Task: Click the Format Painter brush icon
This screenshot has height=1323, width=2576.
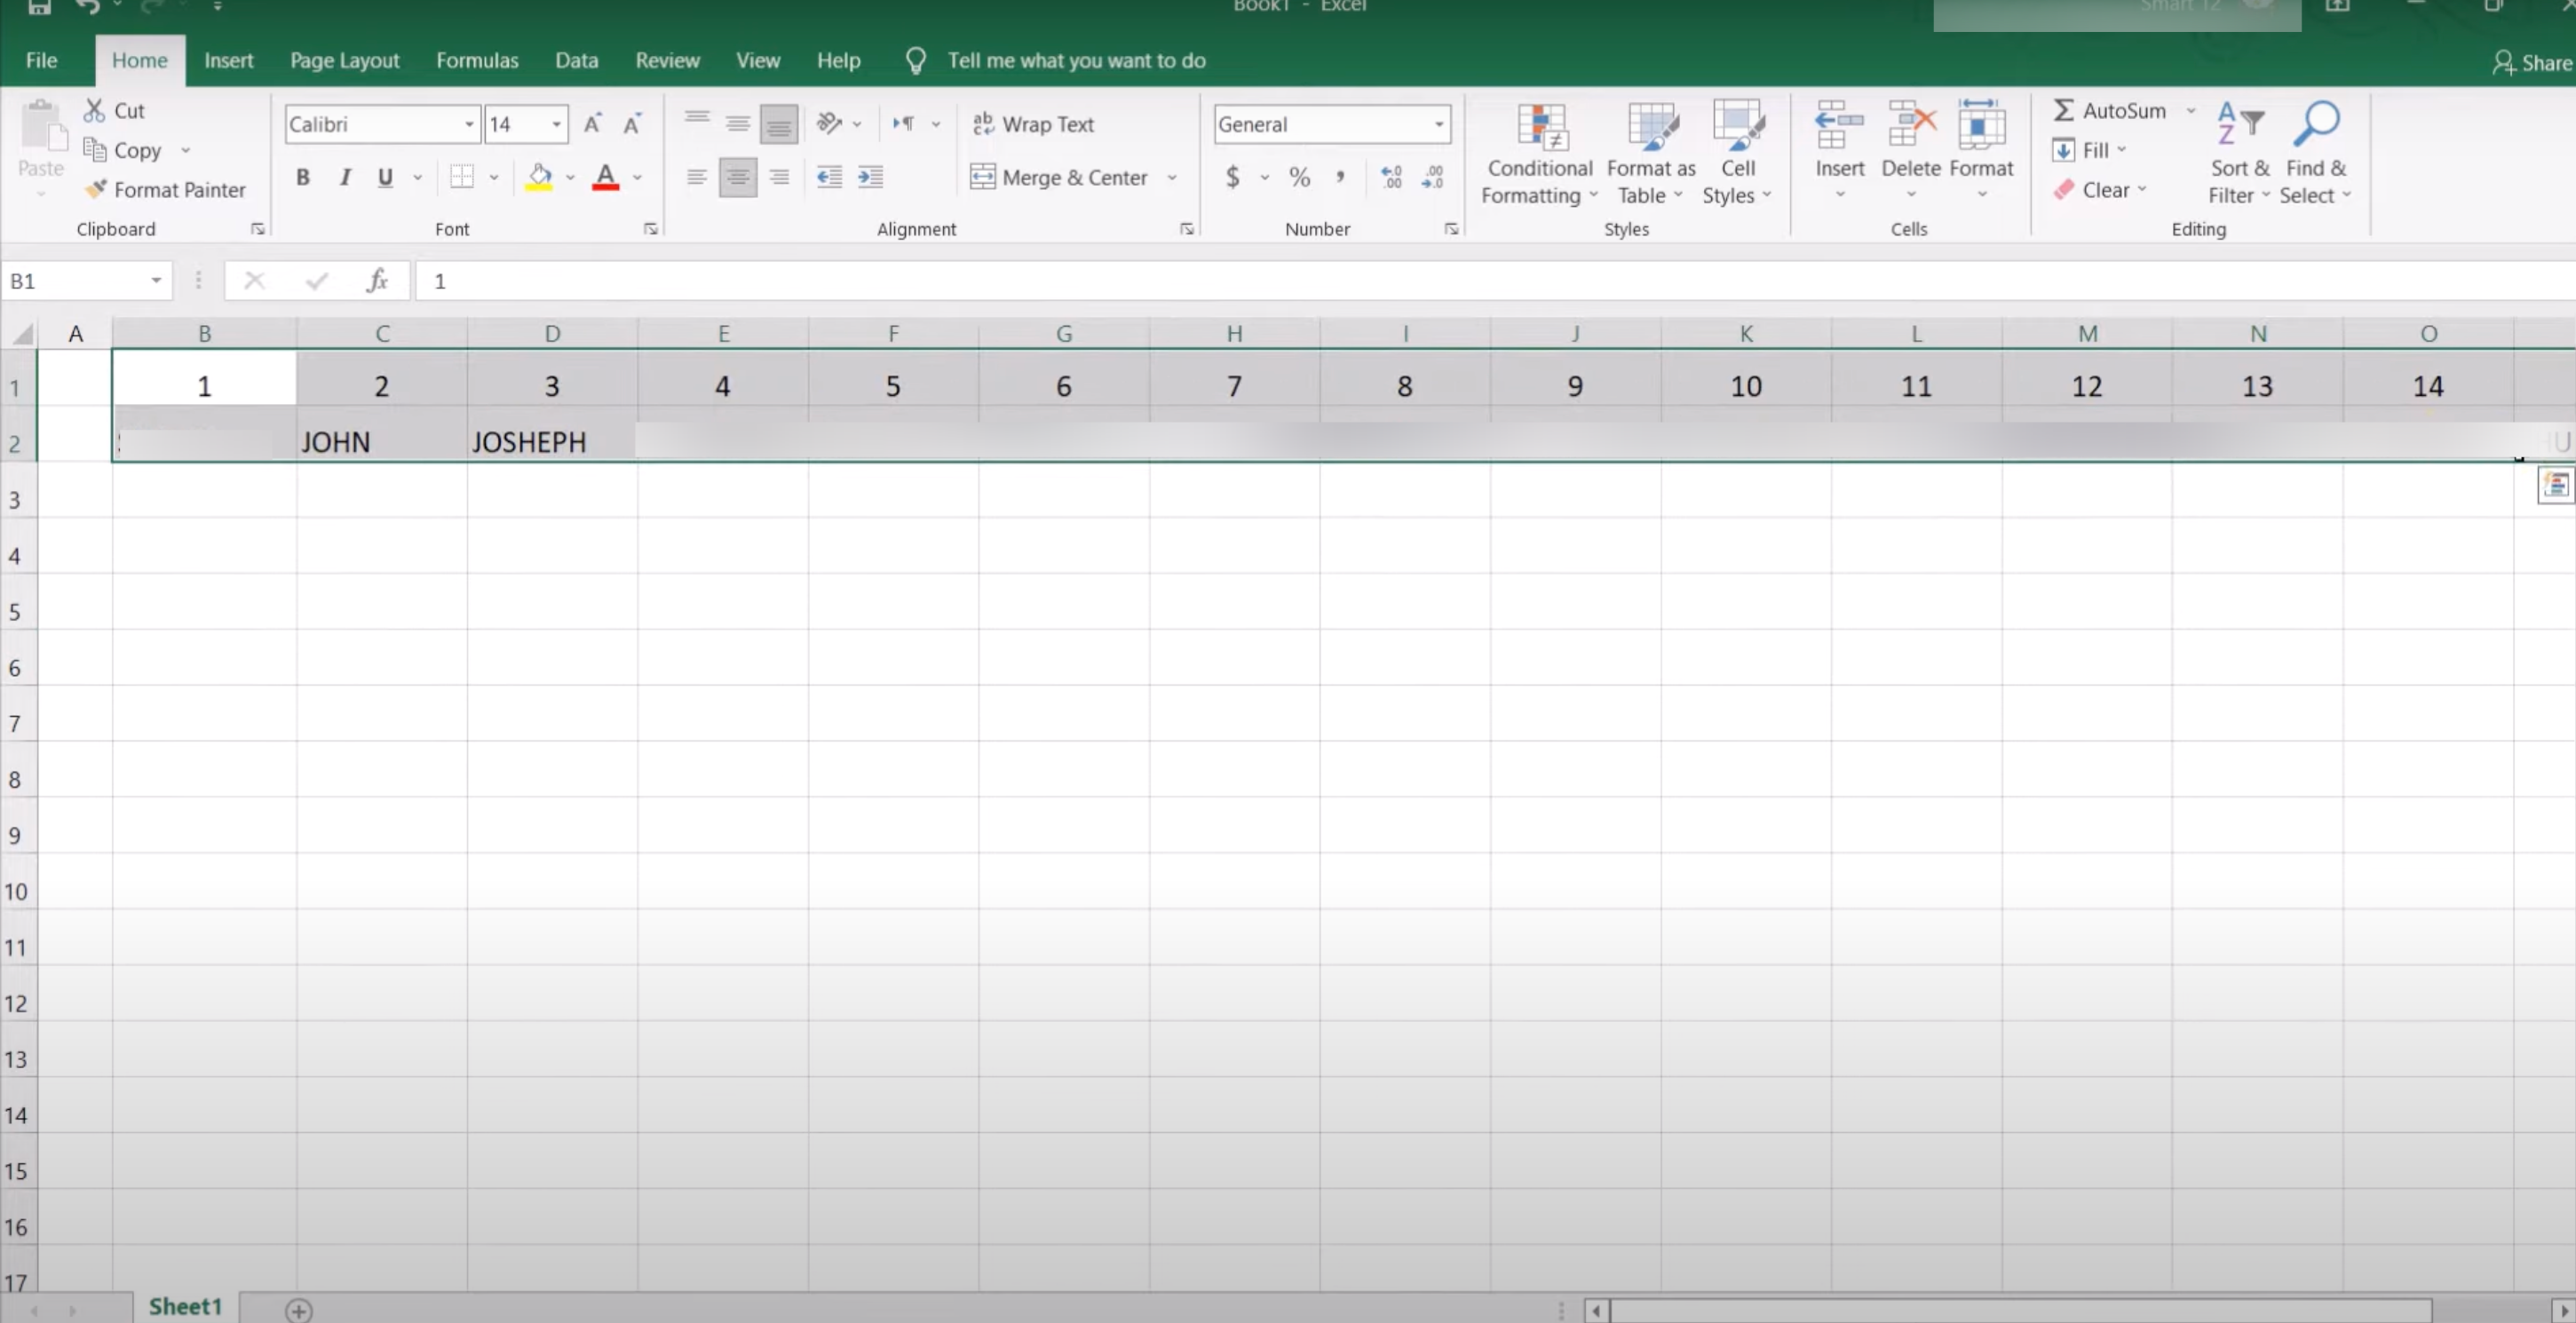Action: click(x=96, y=189)
